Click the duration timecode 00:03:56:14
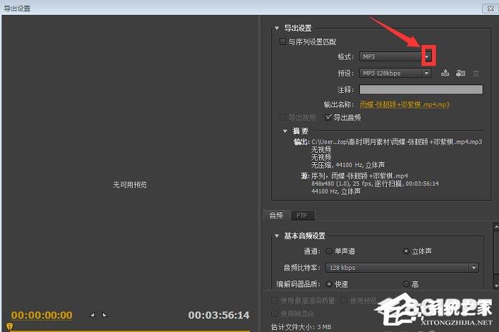Image resolution: width=499 pixels, height=332 pixels. (x=218, y=315)
